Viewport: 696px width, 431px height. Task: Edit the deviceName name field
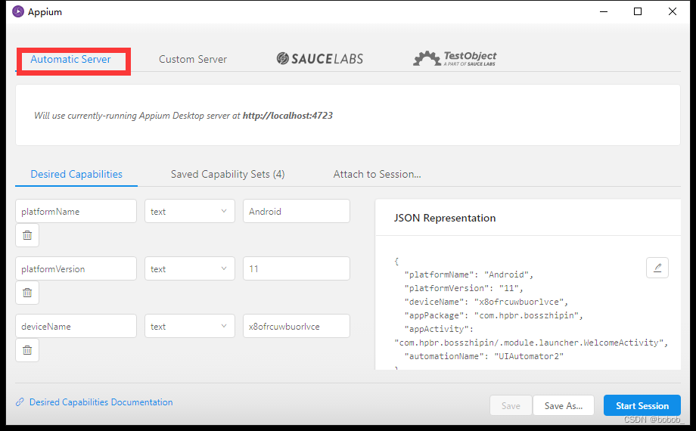[x=76, y=326]
